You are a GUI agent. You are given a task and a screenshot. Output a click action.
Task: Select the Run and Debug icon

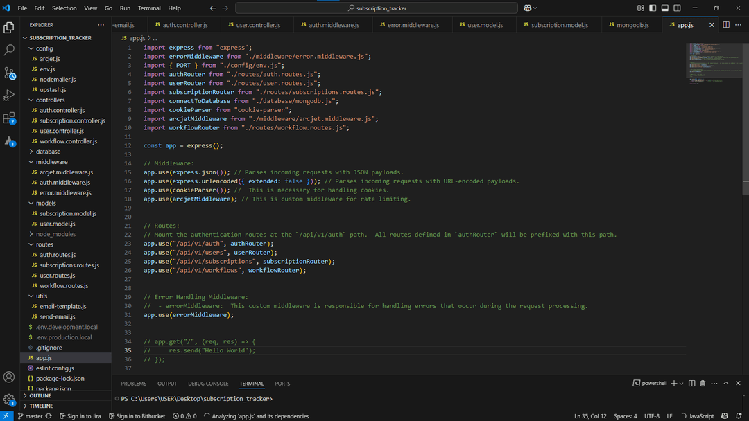[9, 96]
